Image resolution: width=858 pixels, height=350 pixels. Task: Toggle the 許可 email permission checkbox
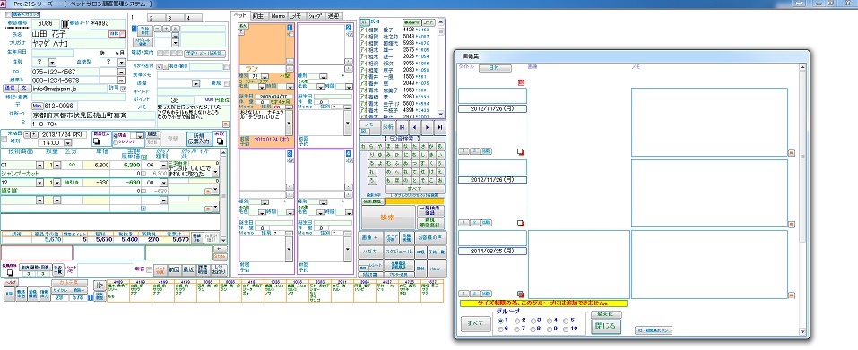[123, 89]
